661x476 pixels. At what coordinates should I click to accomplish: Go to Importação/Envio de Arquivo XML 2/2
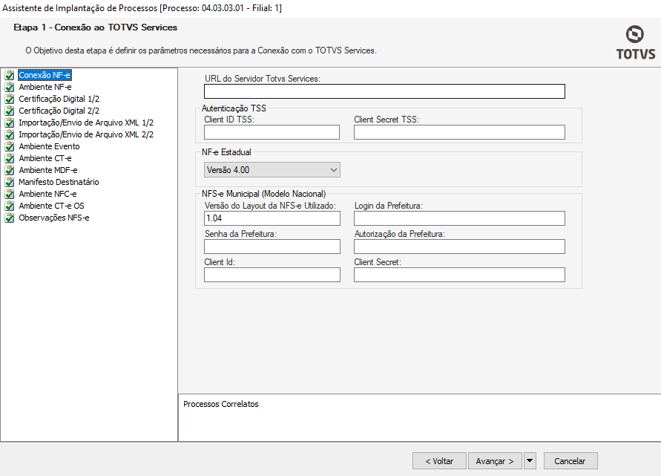click(x=86, y=134)
